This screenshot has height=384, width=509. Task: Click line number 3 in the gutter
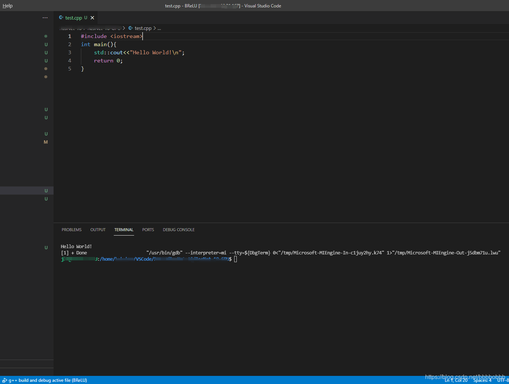(x=69, y=52)
